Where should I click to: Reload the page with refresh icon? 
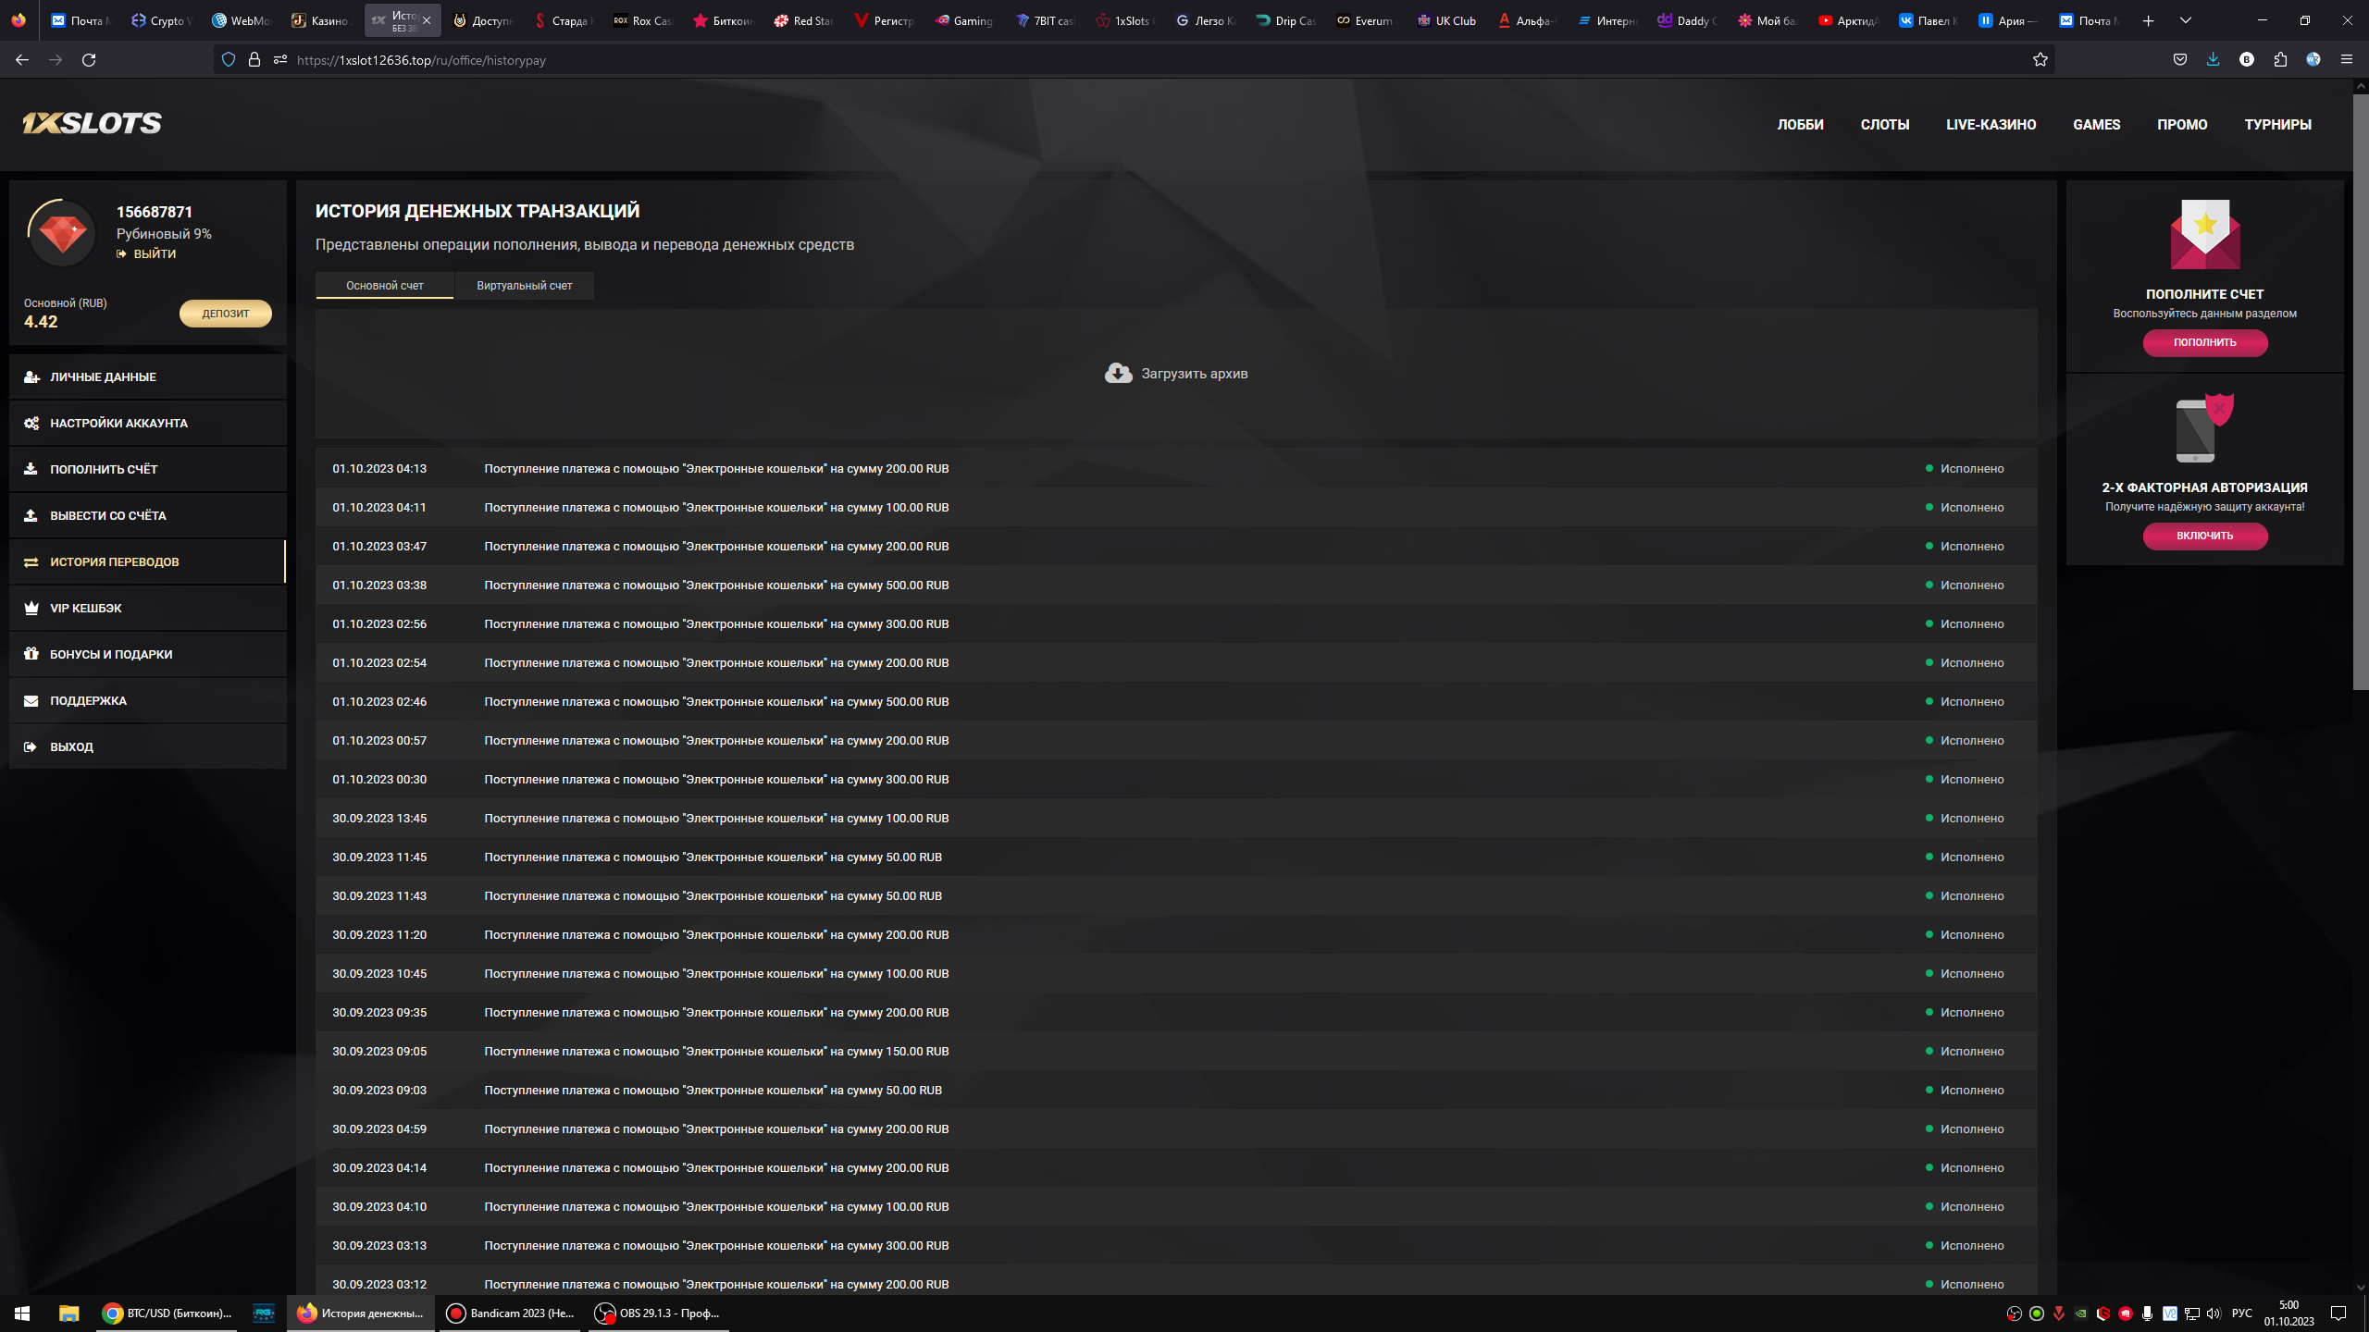pos(89,60)
